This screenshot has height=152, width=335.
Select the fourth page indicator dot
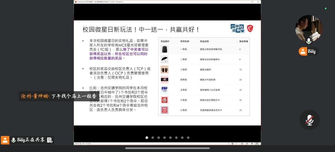(164, 138)
